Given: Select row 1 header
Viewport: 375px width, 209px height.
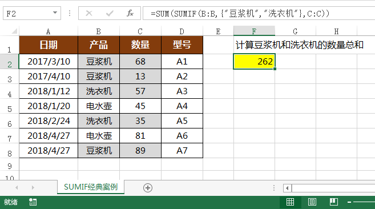Looking at the screenshot, I should (x=10, y=45).
